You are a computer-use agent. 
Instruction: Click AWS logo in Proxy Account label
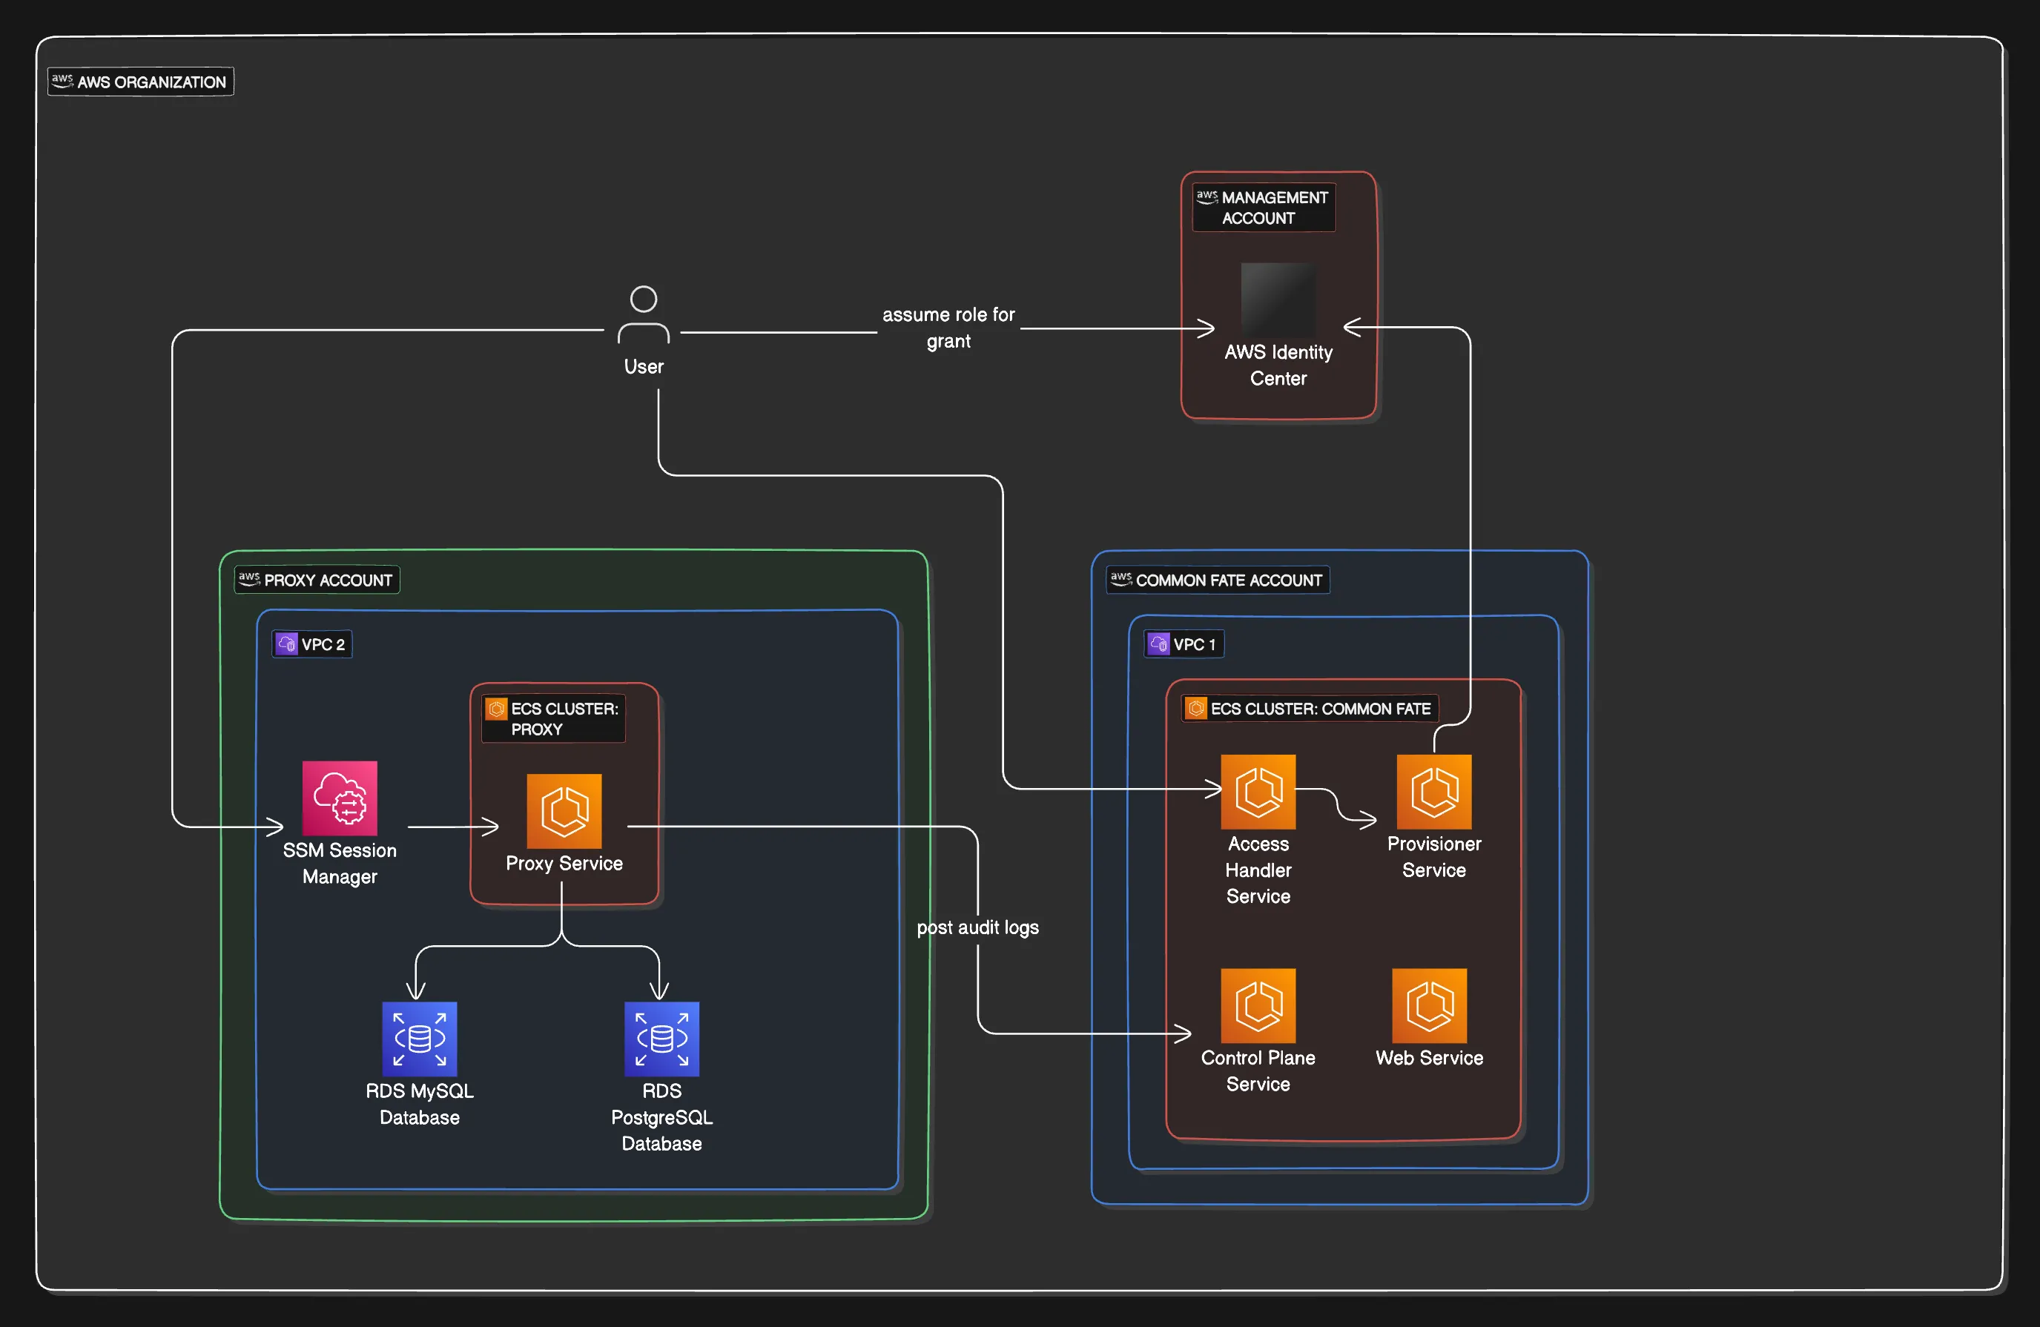coord(249,578)
